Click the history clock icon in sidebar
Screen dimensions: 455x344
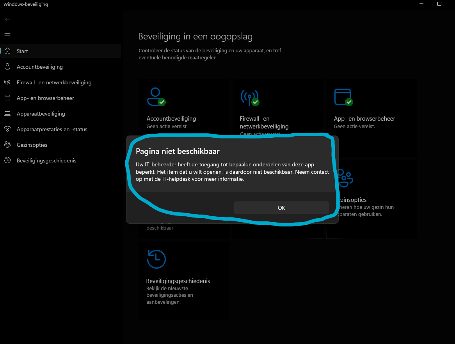tap(7, 160)
